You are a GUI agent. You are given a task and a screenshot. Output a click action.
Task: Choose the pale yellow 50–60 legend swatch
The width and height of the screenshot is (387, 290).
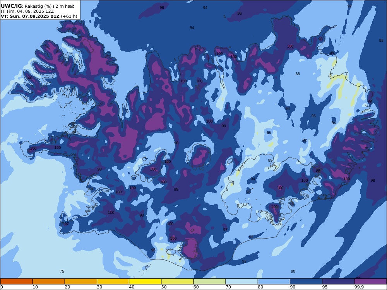tap(177, 281)
